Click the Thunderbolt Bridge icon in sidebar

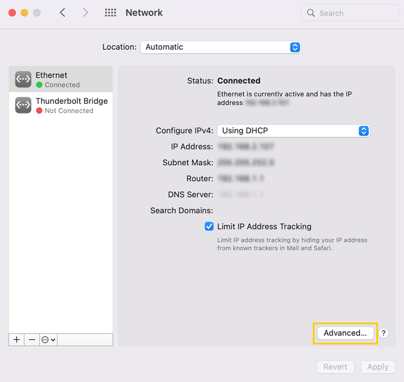[x=23, y=105]
